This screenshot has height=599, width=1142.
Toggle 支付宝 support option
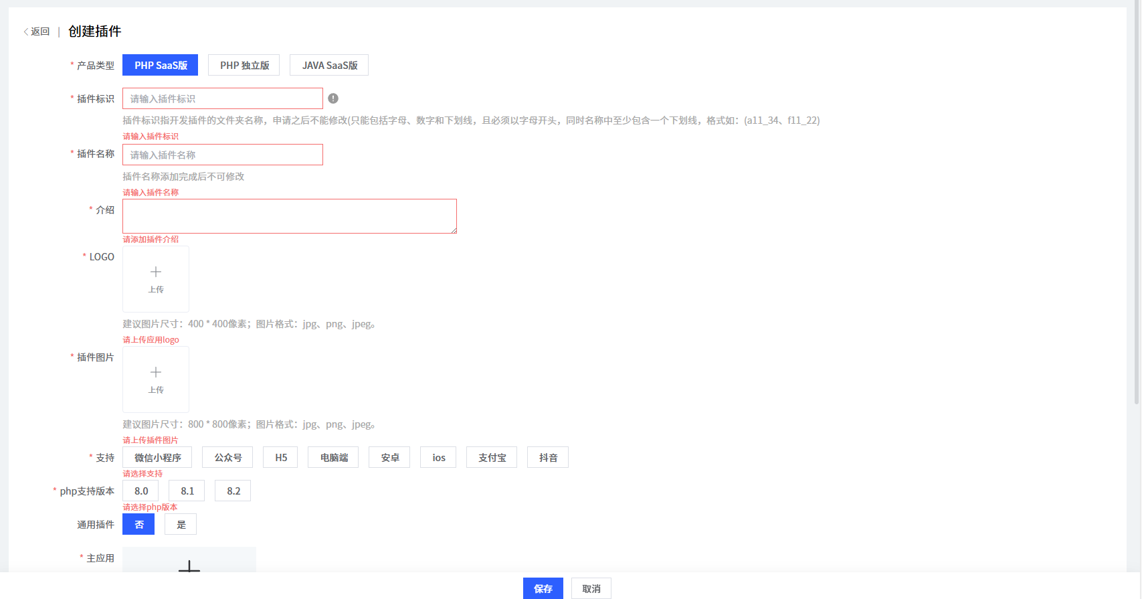pos(492,457)
